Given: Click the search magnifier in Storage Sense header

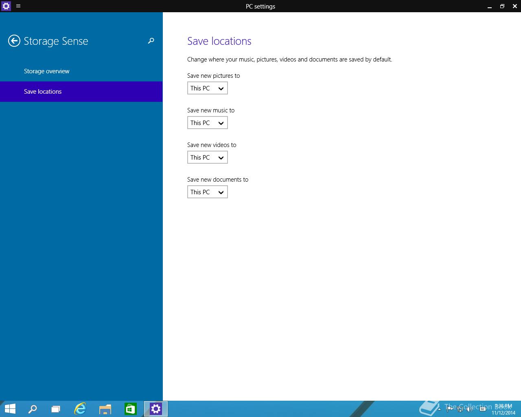Looking at the screenshot, I should (151, 41).
